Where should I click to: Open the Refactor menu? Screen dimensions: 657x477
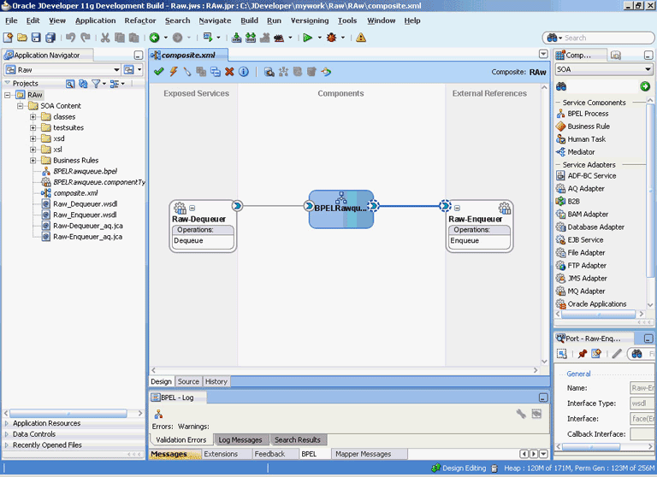(x=140, y=21)
